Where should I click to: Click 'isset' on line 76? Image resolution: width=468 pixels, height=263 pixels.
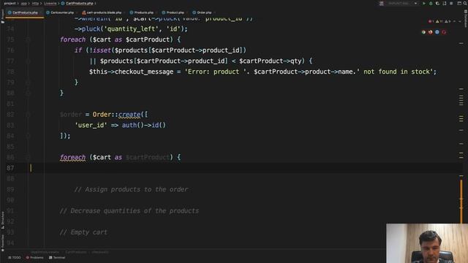click(x=102, y=50)
